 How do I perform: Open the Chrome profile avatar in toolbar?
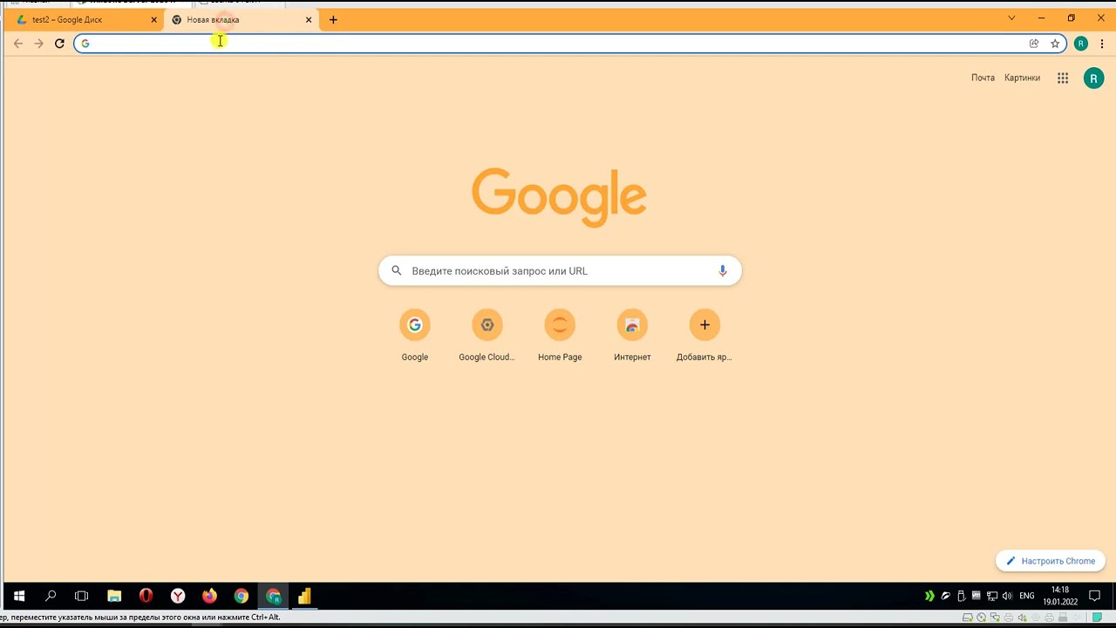tap(1081, 44)
